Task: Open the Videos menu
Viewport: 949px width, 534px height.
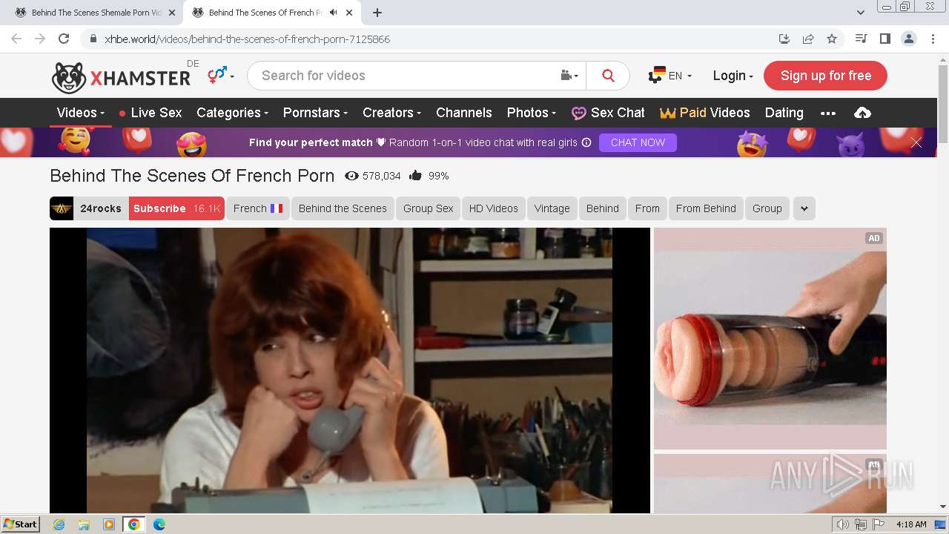Action: [x=80, y=113]
